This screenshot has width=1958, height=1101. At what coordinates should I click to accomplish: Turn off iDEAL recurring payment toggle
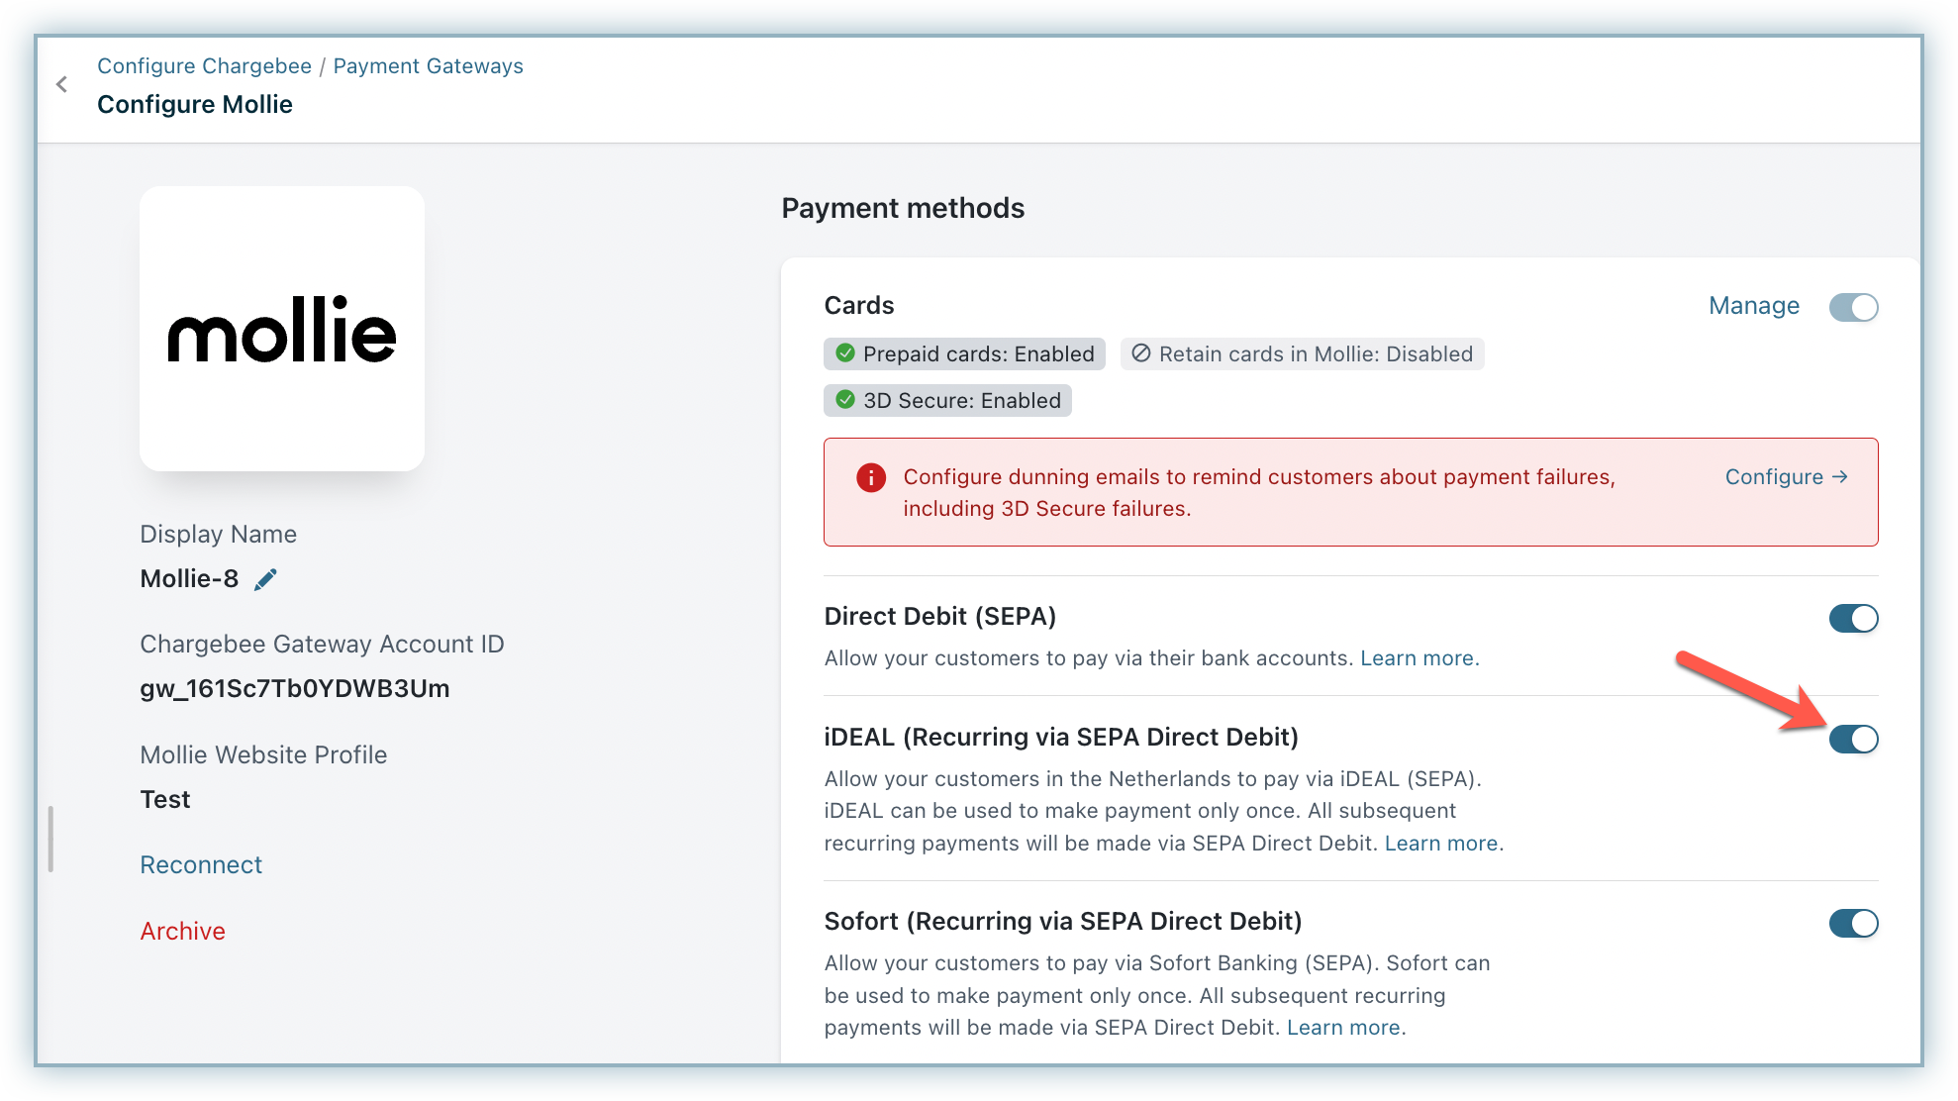point(1853,739)
